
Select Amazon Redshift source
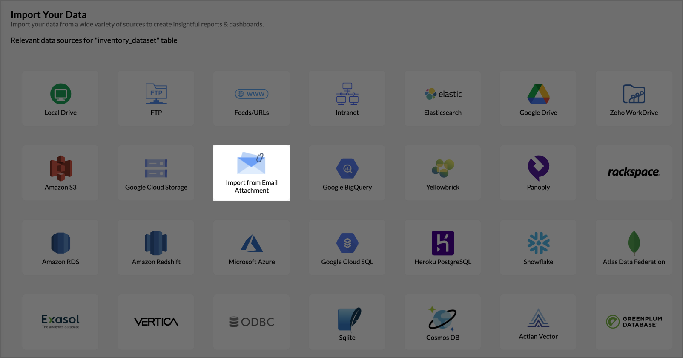[156, 248]
